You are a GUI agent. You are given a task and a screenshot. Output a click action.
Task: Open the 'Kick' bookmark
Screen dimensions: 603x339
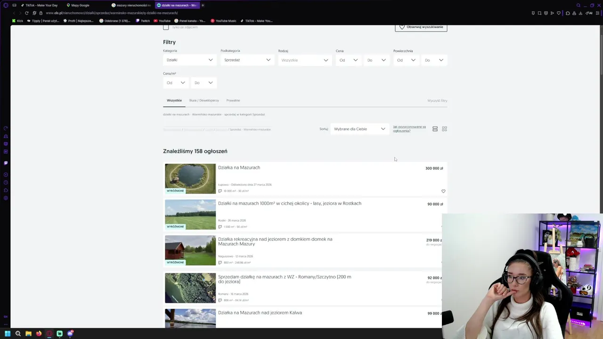(17, 21)
